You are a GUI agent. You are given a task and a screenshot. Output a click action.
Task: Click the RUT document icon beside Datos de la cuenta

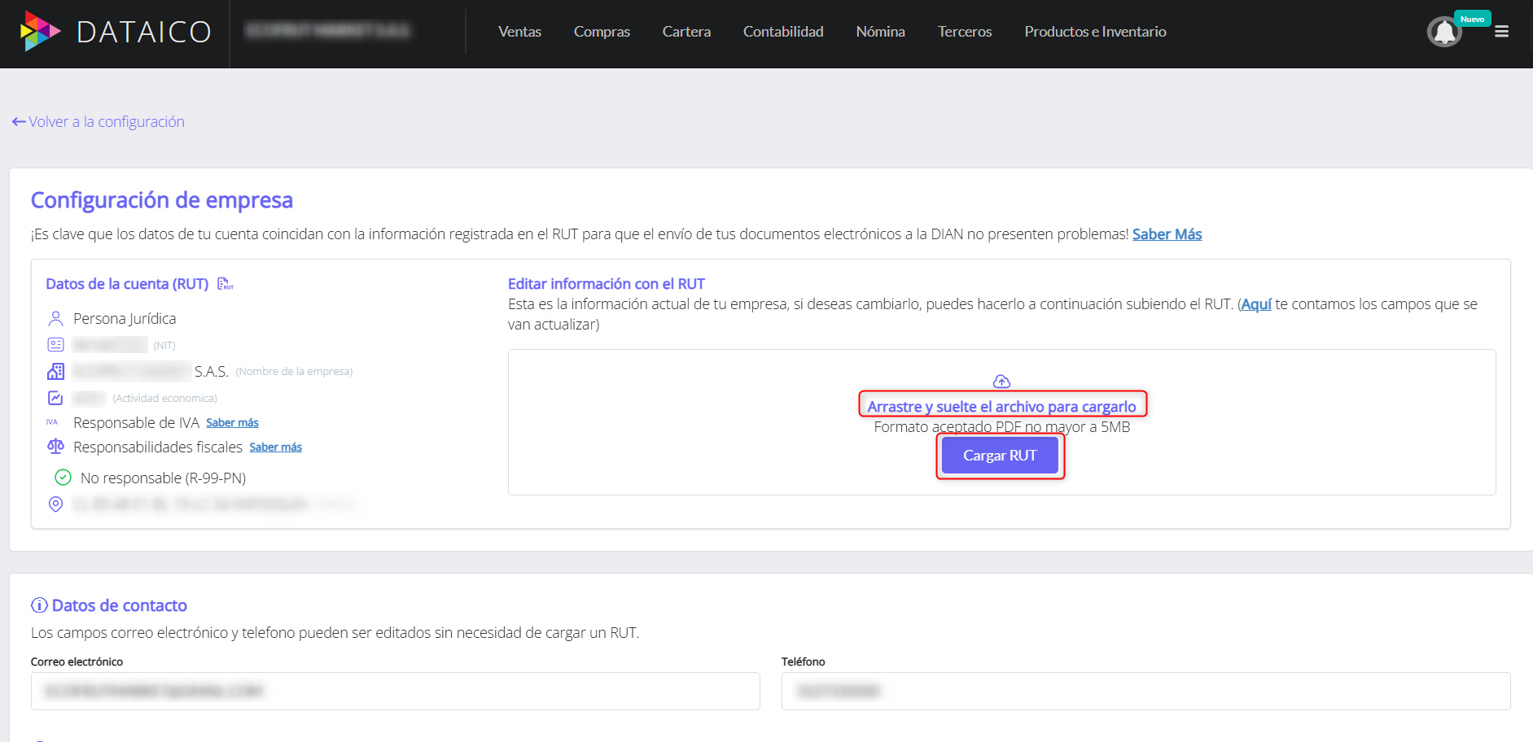tap(226, 284)
